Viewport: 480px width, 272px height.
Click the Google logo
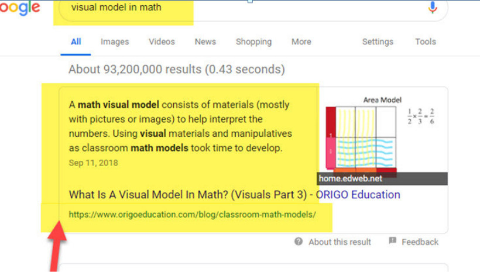point(19,8)
